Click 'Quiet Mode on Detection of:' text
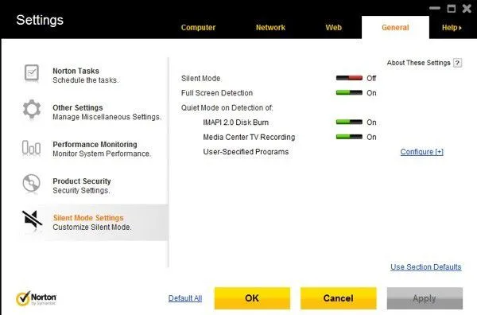Screen dimensions: 477x315 tap(227, 107)
